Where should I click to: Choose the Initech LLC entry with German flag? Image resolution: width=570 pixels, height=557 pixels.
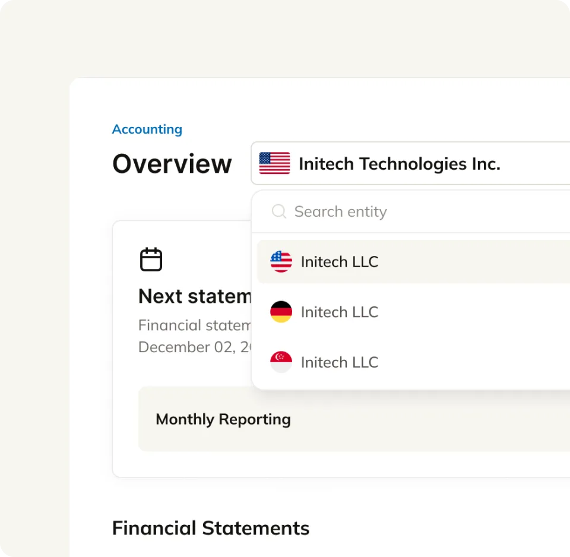[340, 312]
